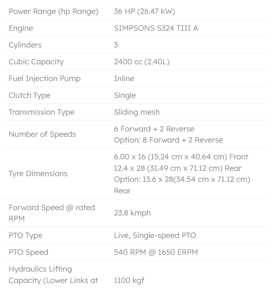
Task: Click the "Fuel Injection Pump" label
Action: pyautogui.click(x=45, y=79)
